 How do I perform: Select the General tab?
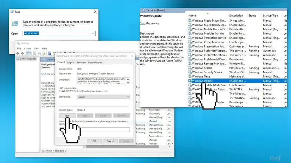point(61,62)
